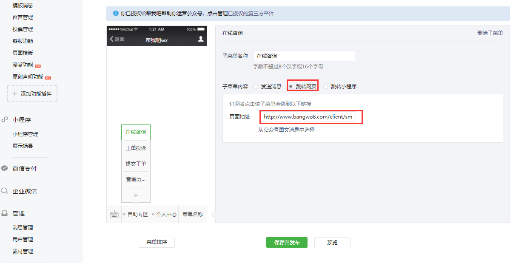The height and width of the screenshot is (263, 510).
Task: Click the 企业微信 chat icon in sidebar
Action: coord(5,191)
